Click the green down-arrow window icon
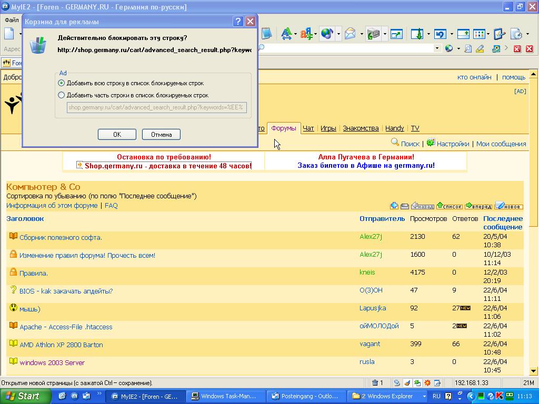 417,34
